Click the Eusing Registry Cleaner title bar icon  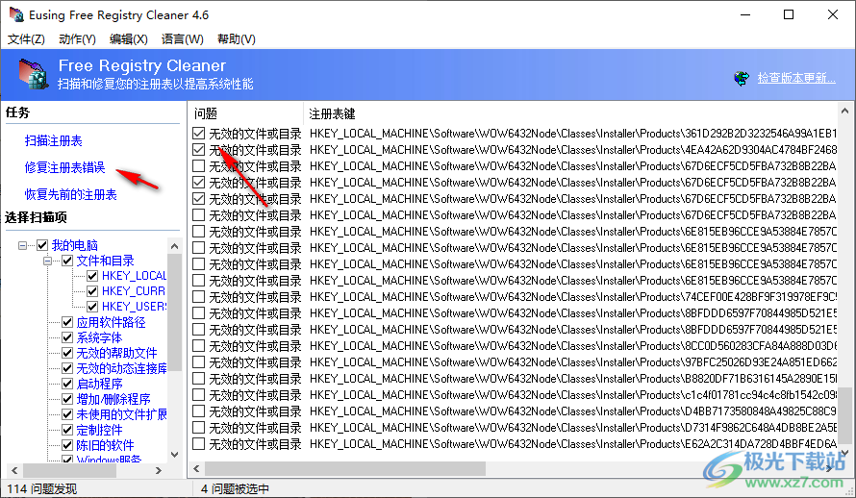coord(16,14)
